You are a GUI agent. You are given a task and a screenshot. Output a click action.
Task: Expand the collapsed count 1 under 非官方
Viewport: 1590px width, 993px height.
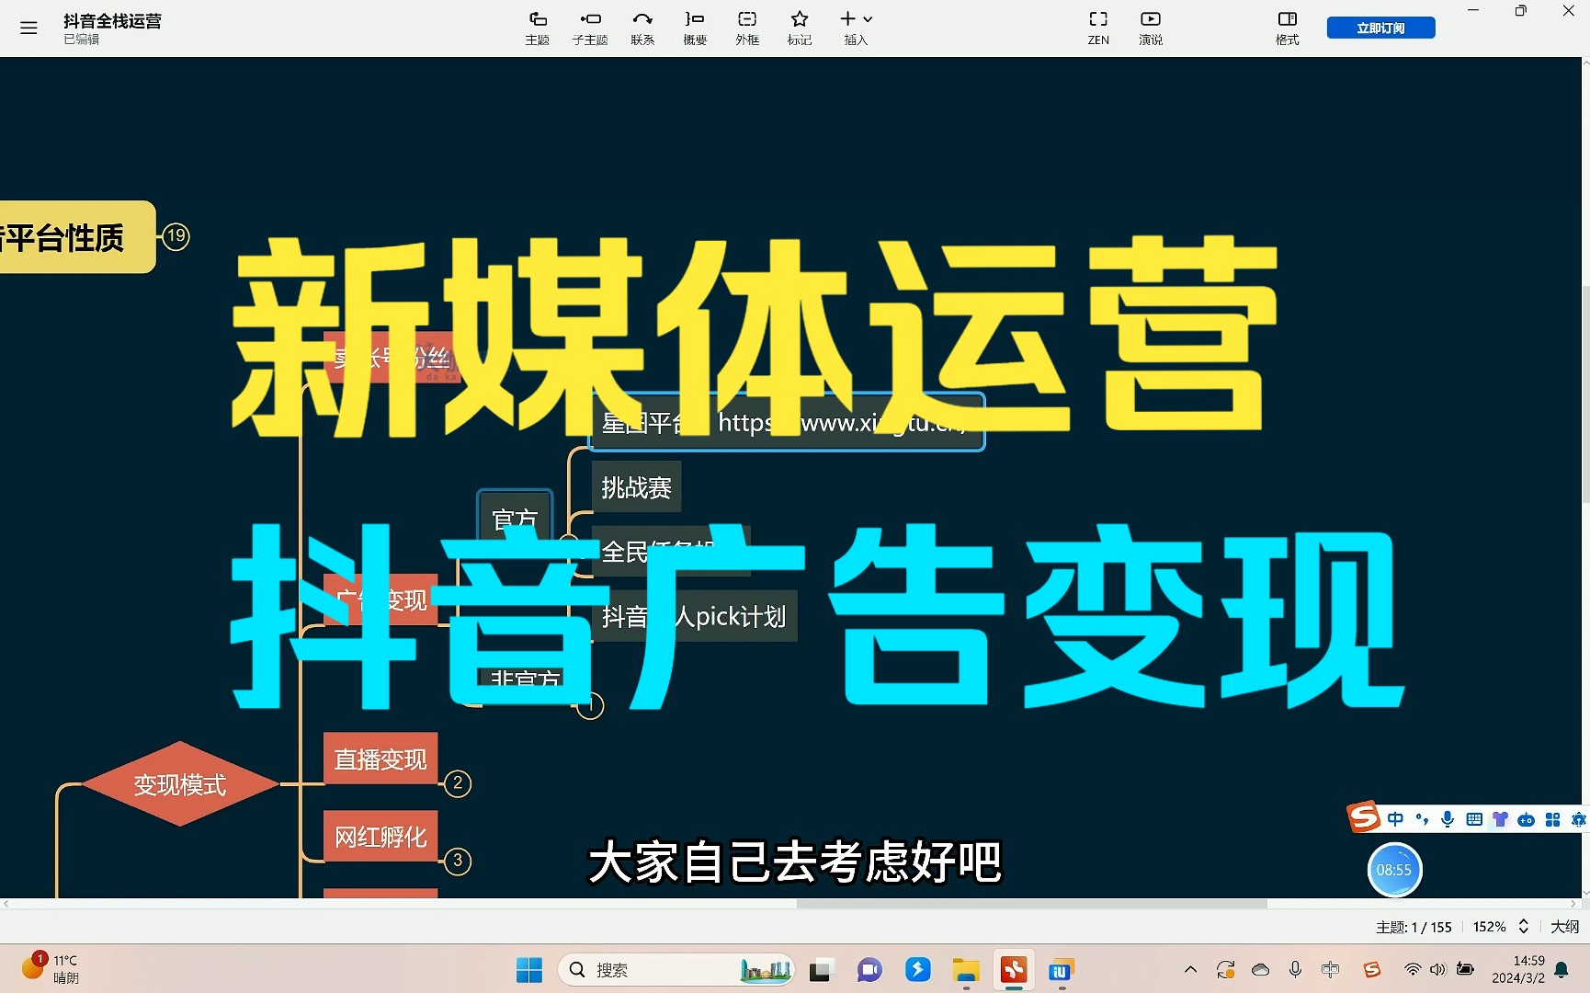591,706
